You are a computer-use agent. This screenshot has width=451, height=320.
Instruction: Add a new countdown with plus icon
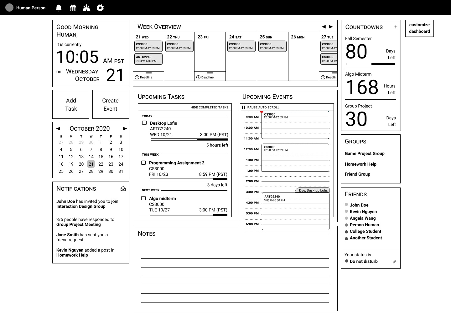(396, 27)
